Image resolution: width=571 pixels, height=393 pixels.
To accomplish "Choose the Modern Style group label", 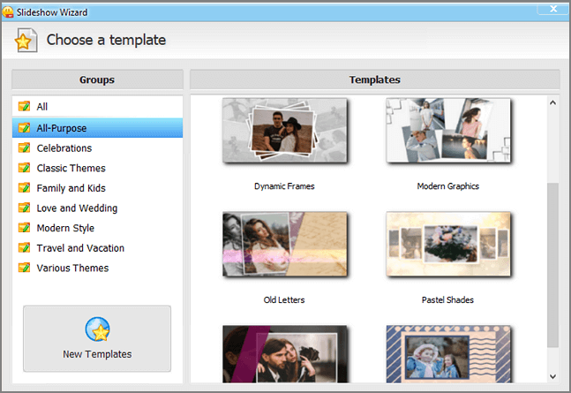I will pos(65,228).
